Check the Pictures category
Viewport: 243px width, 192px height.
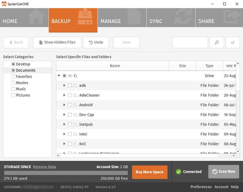click(x=13, y=95)
